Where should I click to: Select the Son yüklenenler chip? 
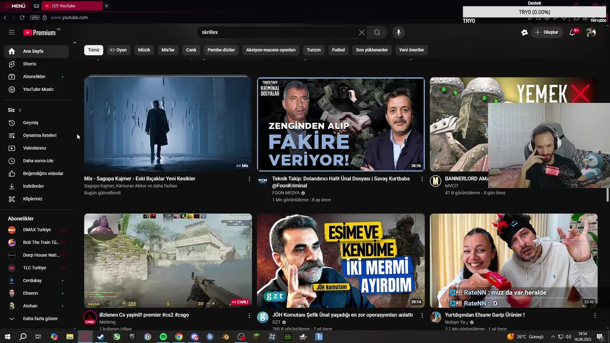point(372,50)
